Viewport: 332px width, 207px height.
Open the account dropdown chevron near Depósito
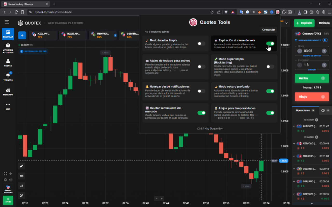point(286,23)
